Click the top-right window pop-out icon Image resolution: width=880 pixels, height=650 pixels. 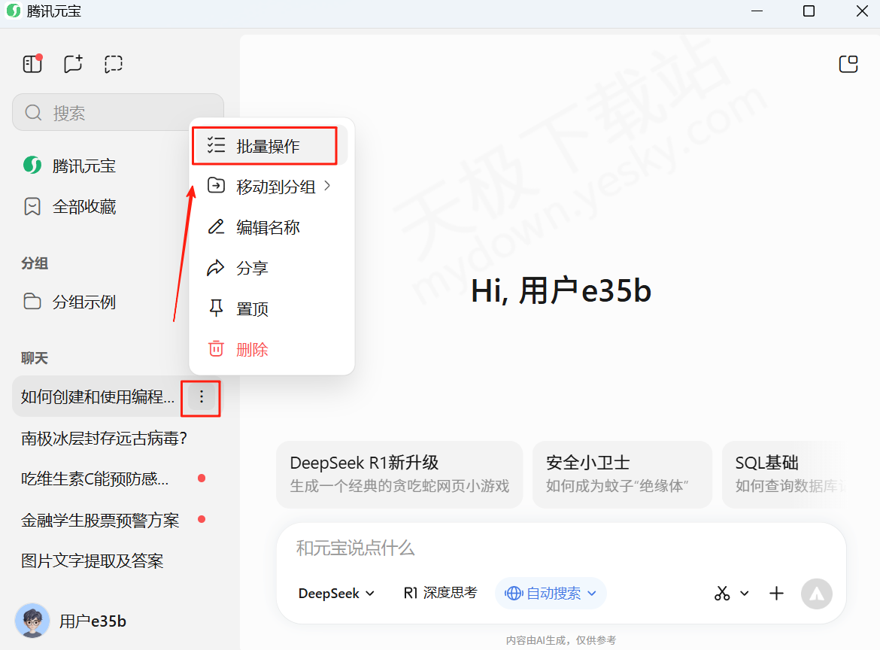(x=848, y=64)
